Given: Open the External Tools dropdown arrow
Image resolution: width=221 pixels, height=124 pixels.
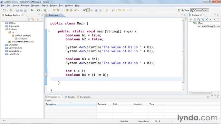Looking at the screenshot, I should [x=48, y=10].
